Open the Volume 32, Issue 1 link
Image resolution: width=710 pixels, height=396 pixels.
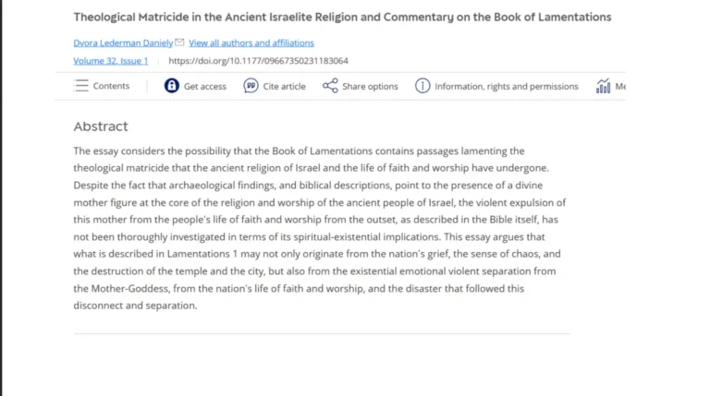[x=110, y=61]
